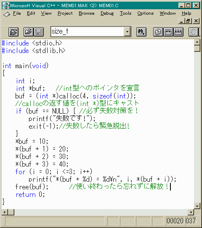This screenshot has height=228, width=202.
Task: Open the Debug menu
Action: (107, 13)
